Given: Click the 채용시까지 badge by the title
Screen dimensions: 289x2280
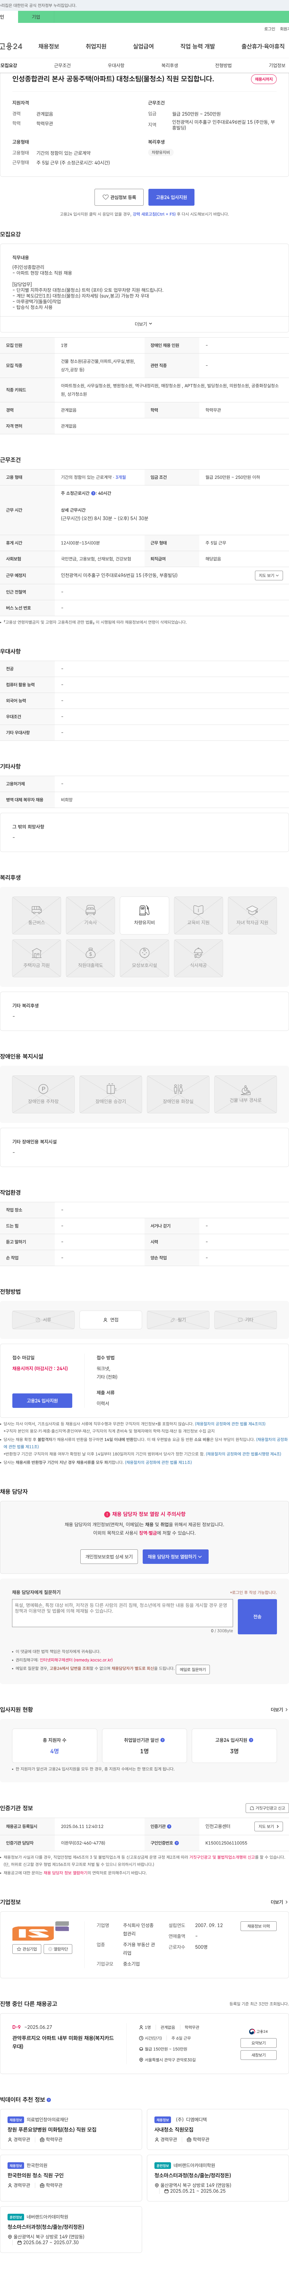Looking at the screenshot, I should pyautogui.click(x=263, y=80).
